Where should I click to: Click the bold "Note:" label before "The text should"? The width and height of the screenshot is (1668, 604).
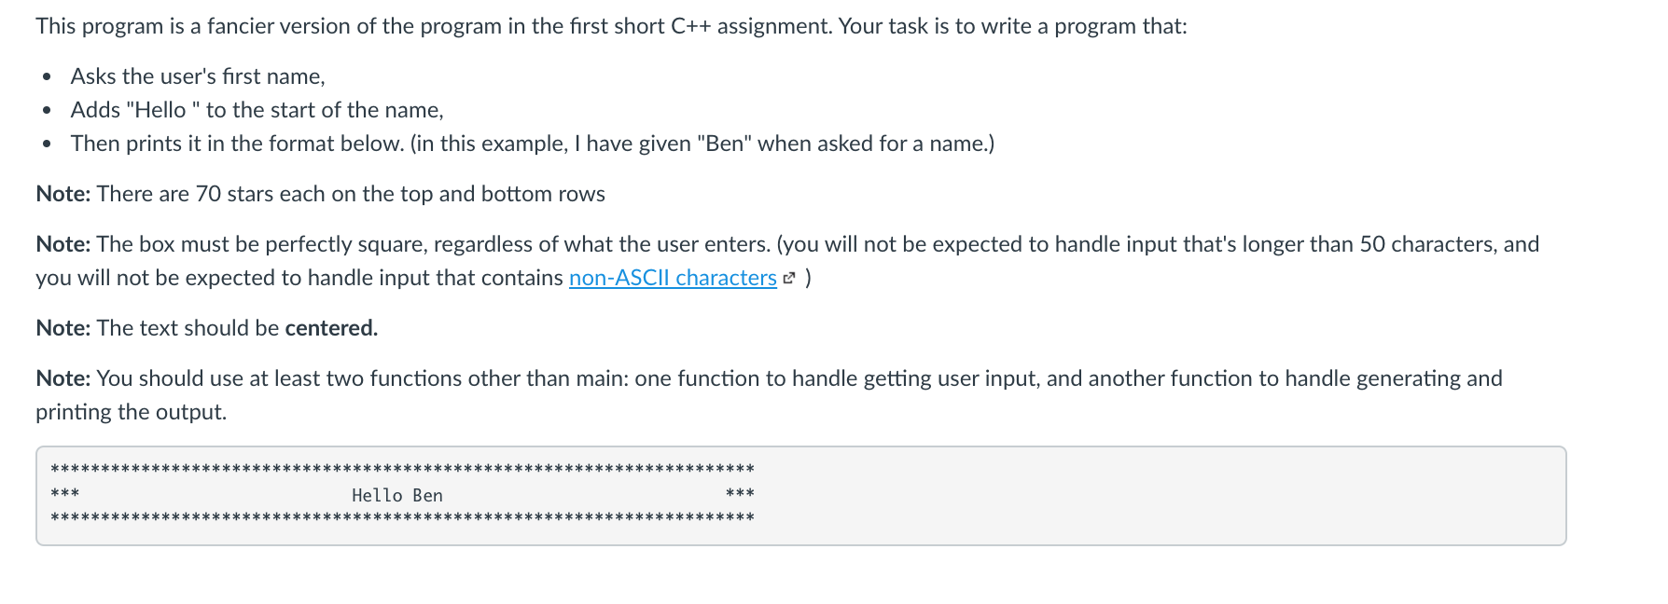click(63, 328)
